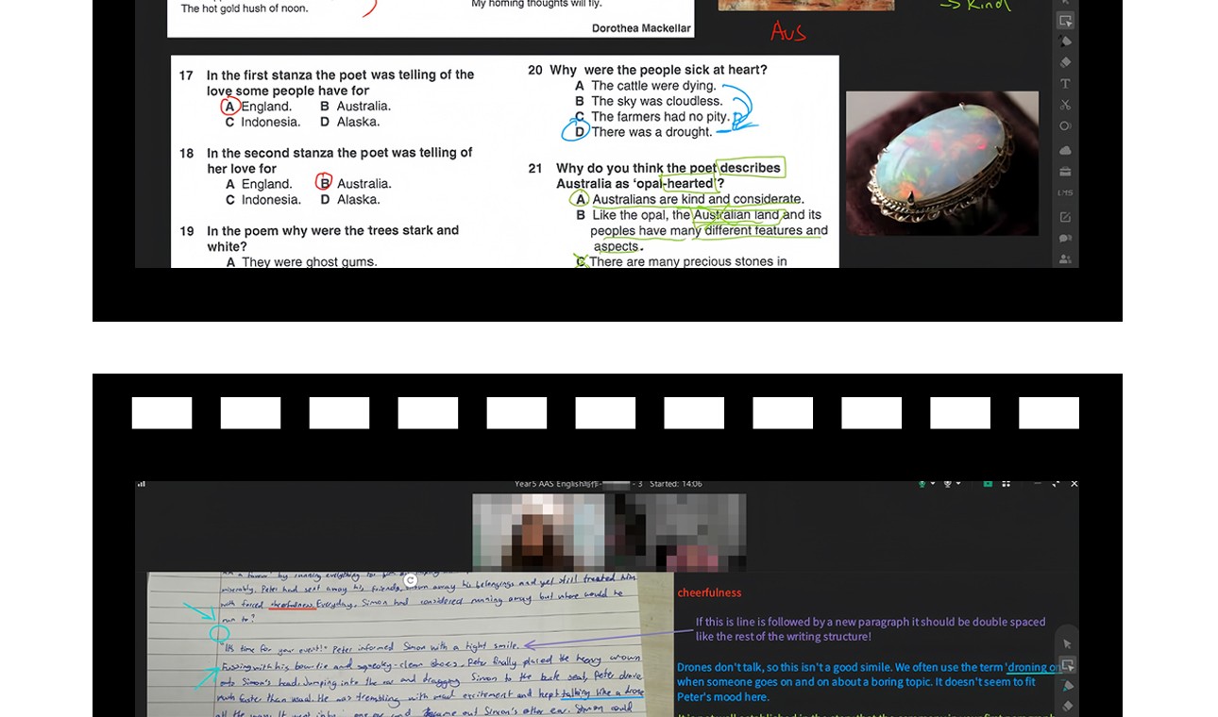The image size is (1218, 717).
Task: Click the red 'cheerfulness' correction text
Action: (709, 592)
